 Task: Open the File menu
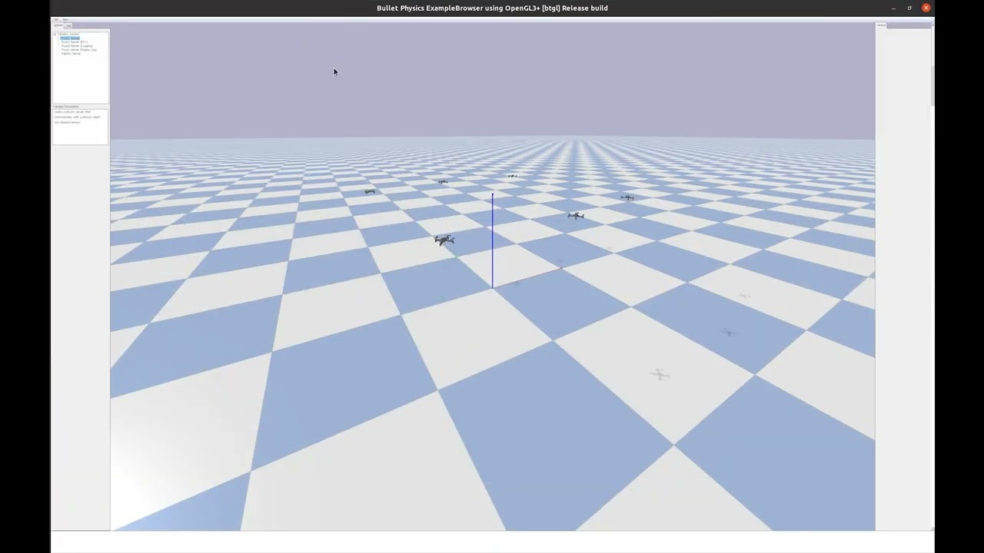56,19
